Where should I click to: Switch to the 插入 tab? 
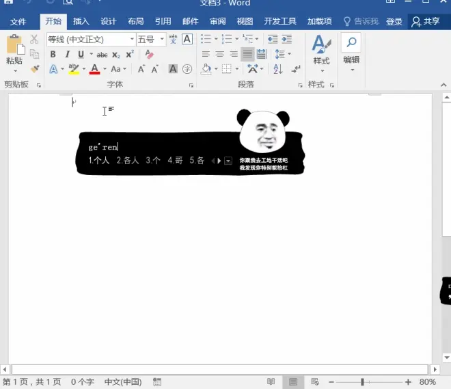click(x=81, y=21)
